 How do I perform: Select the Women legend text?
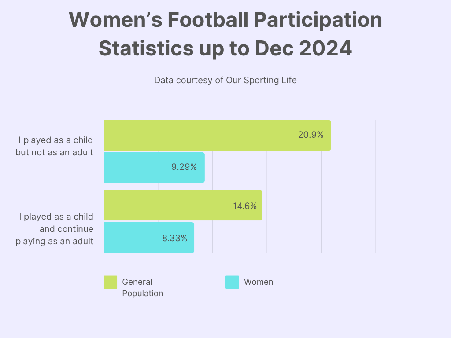click(259, 282)
